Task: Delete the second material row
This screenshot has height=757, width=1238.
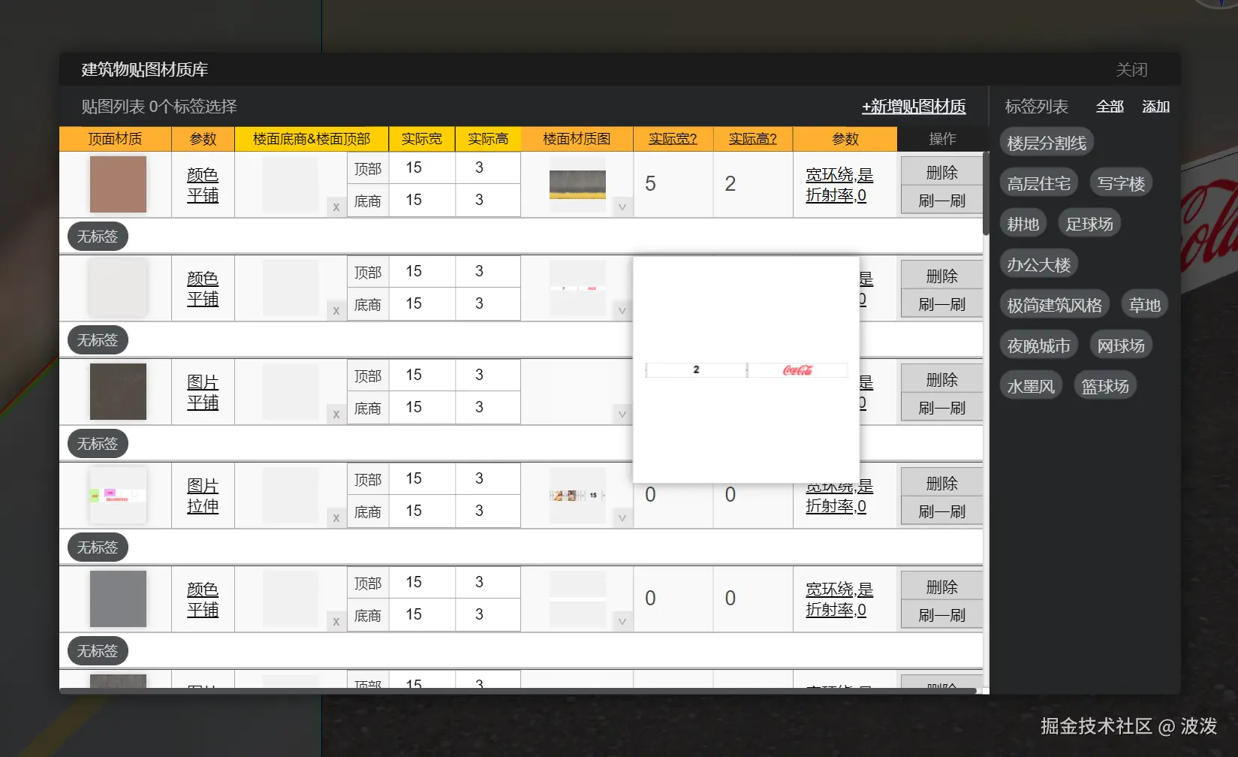Action: click(x=941, y=276)
